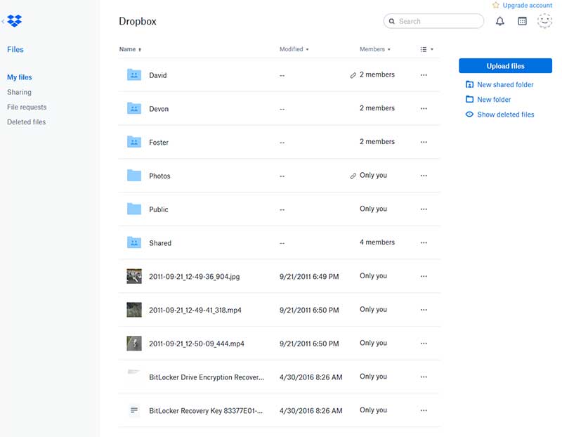Click the BitLocker Recovery Key document icon
The height and width of the screenshot is (437, 562).
click(134, 410)
